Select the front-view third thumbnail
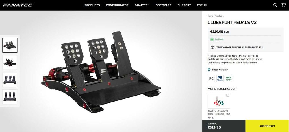289x132 pixels. coord(10,80)
